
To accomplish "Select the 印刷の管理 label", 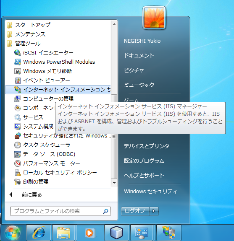I will click(36, 182).
